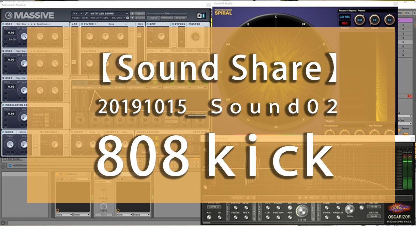Expand the CTRL section in Oscarizor
Image resolution: width=416 pixels, height=226 pixels.
(227, 212)
